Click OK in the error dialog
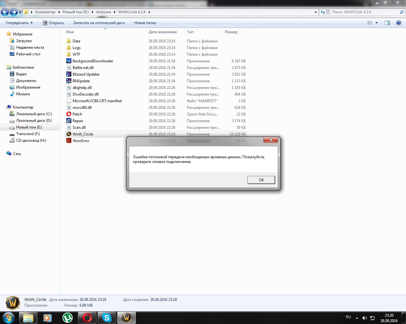Screen dimensions: 406x324 [261, 180]
